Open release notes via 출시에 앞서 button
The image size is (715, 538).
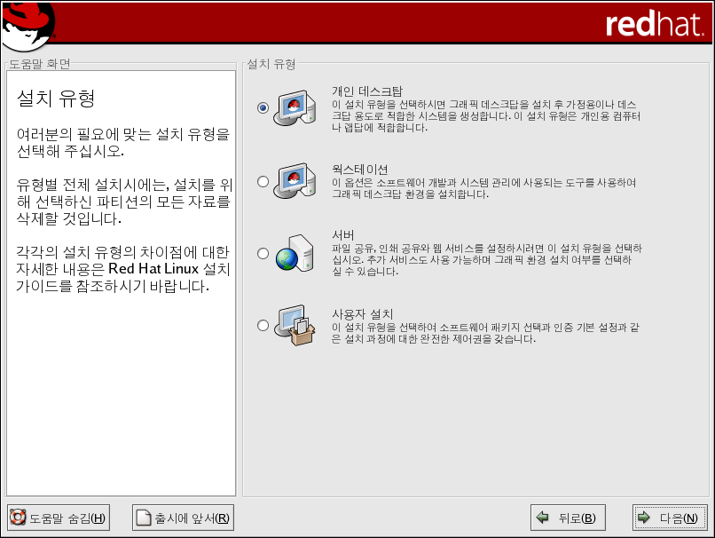[x=183, y=518]
